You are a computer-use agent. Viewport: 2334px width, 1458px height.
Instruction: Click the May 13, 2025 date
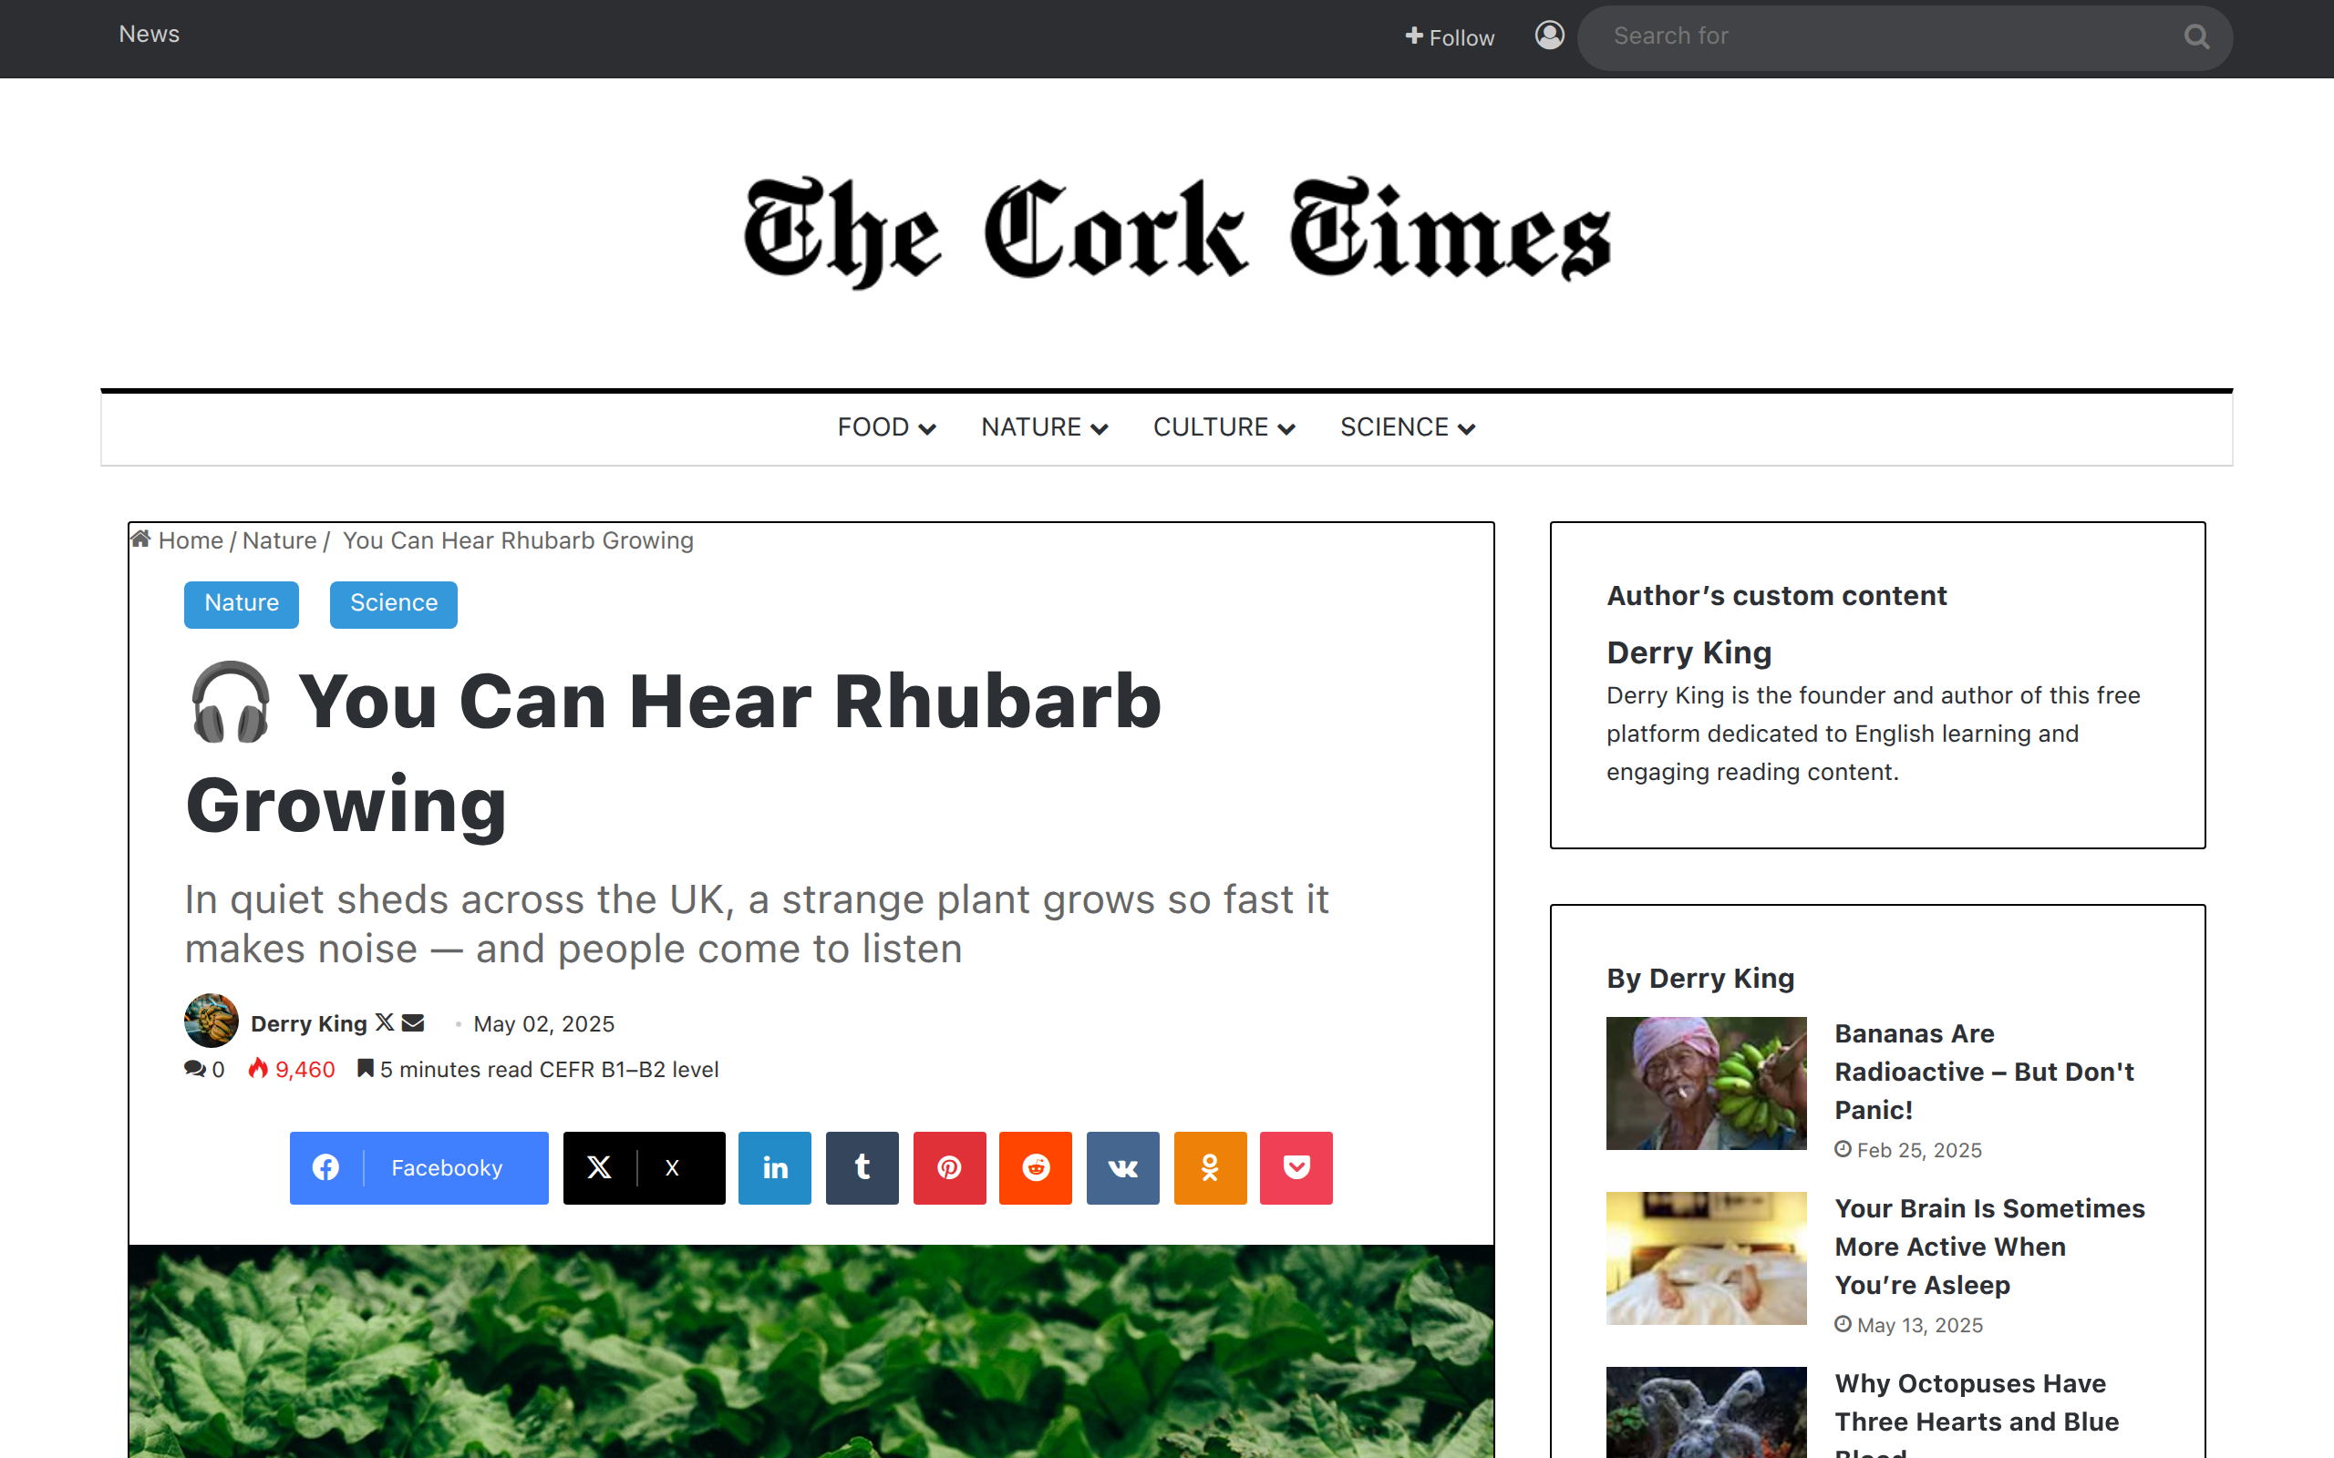tap(1919, 1325)
